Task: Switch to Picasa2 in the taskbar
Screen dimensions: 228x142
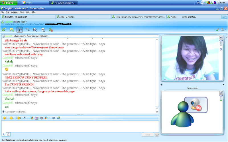Action: click(x=35, y=3)
